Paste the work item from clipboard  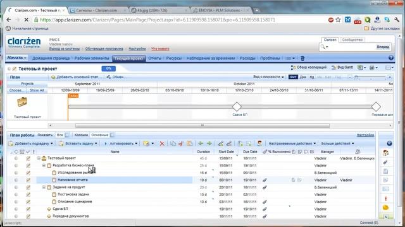tap(190, 144)
